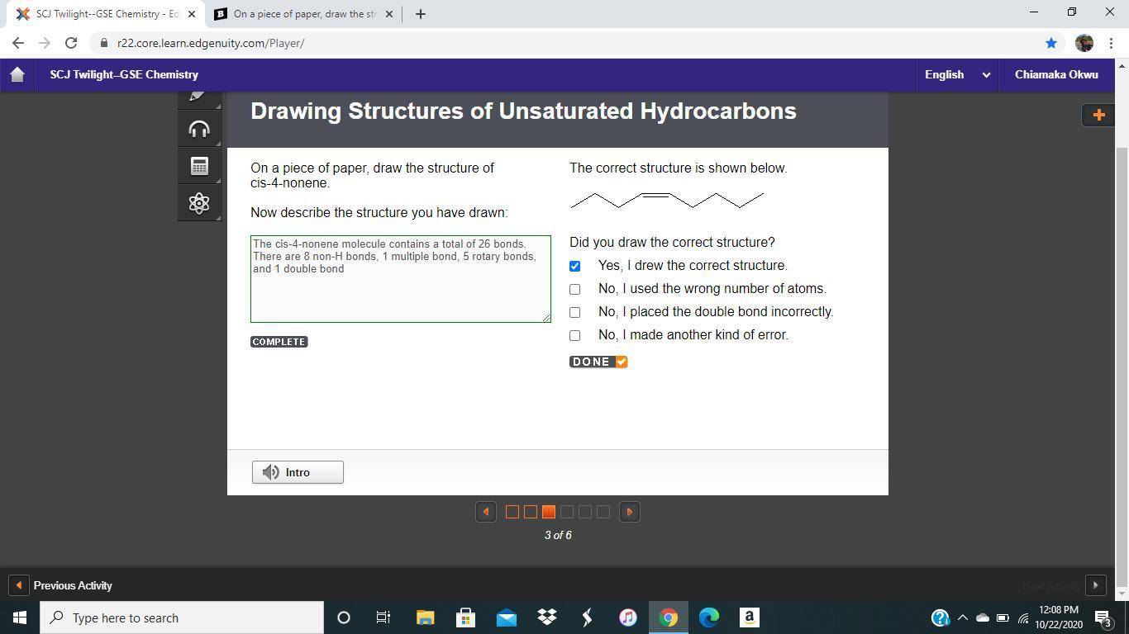Open the taskbar app with lightning icon
The width and height of the screenshot is (1129, 634).
587,617
